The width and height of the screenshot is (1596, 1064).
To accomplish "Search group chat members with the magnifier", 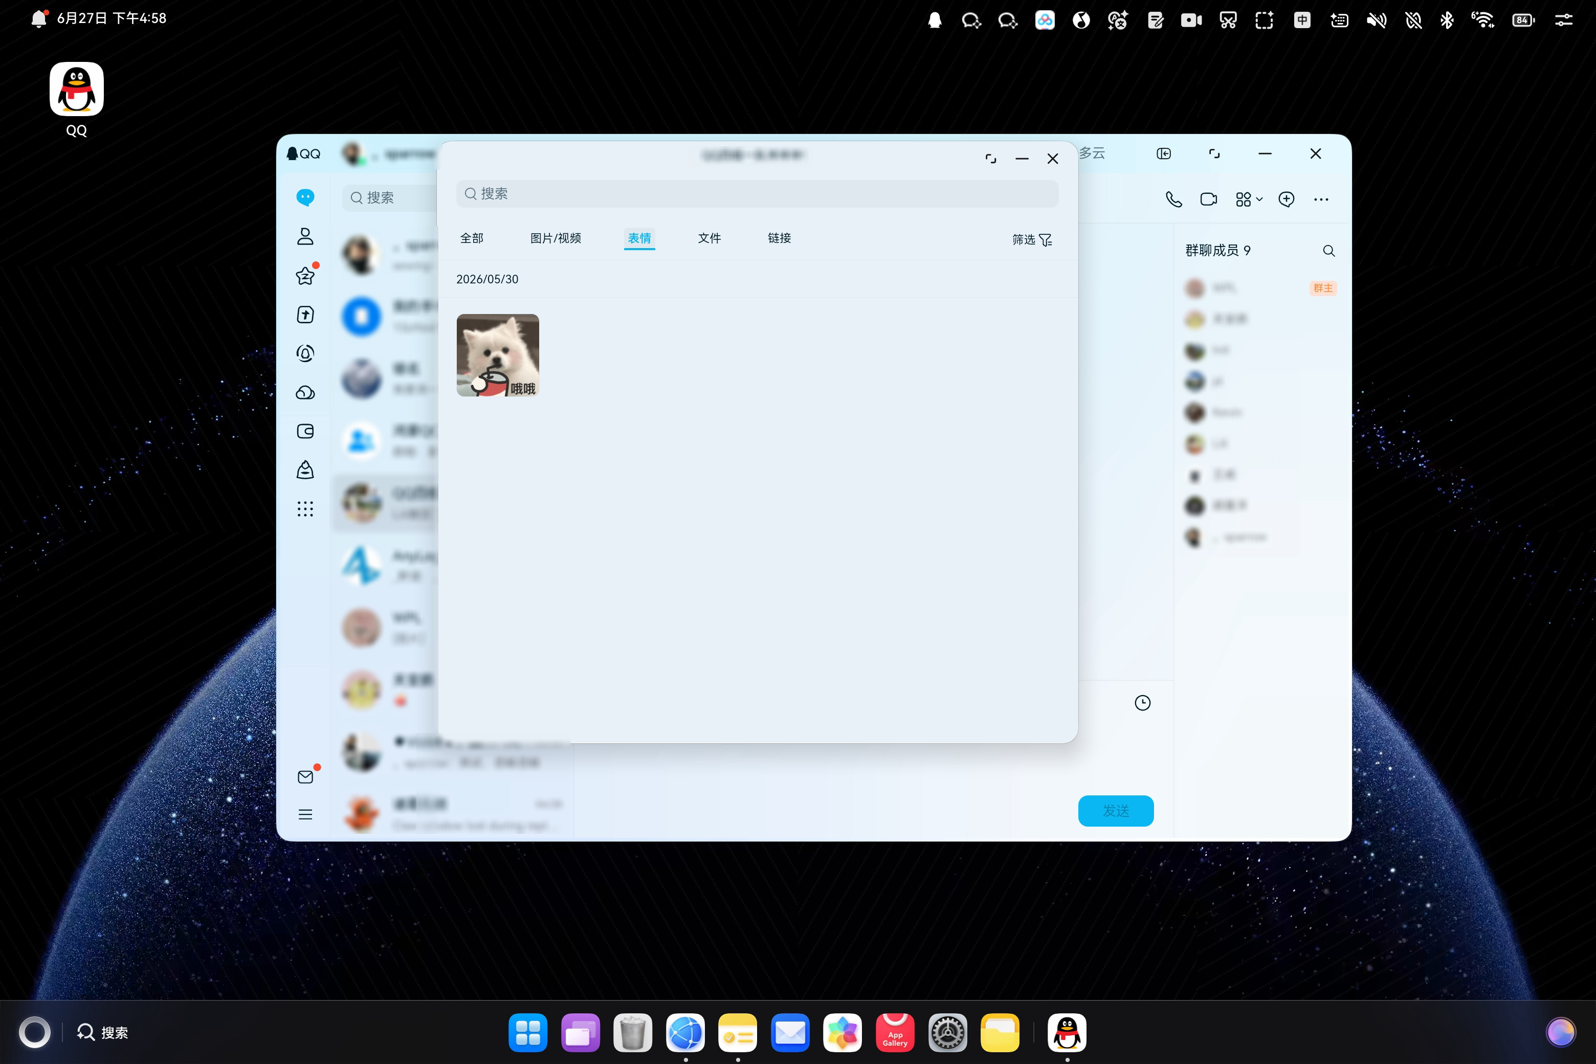I will (x=1328, y=251).
